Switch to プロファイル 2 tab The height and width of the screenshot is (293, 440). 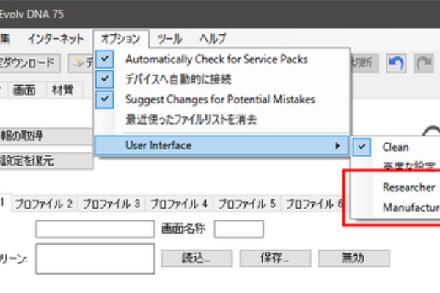coord(44,204)
